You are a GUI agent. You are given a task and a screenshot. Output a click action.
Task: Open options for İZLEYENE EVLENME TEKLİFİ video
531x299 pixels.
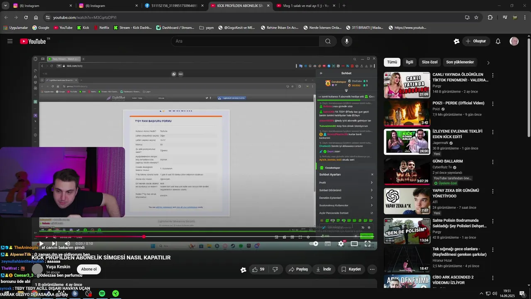click(493, 132)
